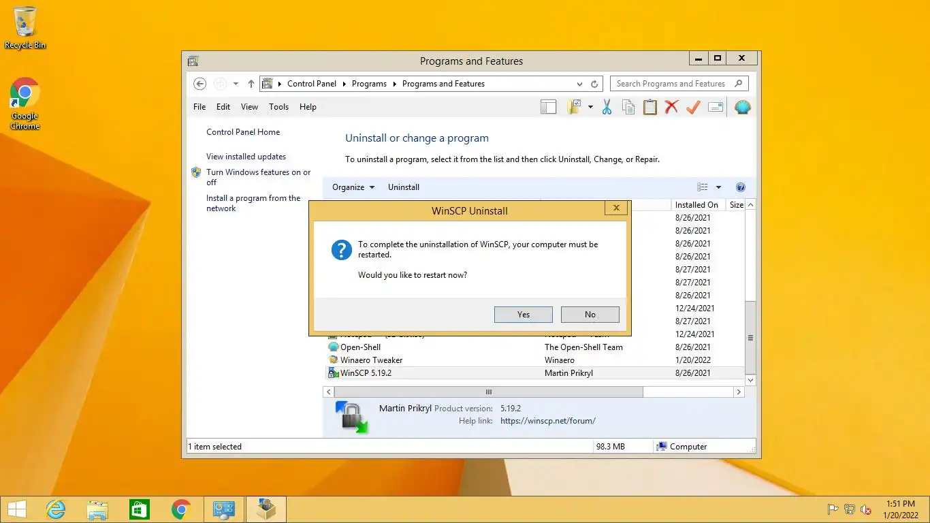930x523 pixels.
Task: Sort by the Size column header
Action: click(x=736, y=205)
